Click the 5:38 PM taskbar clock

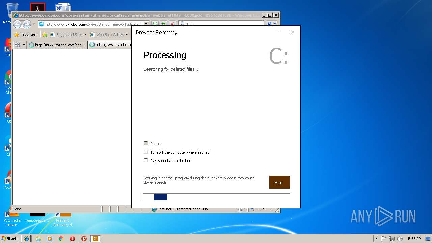(414, 239)
